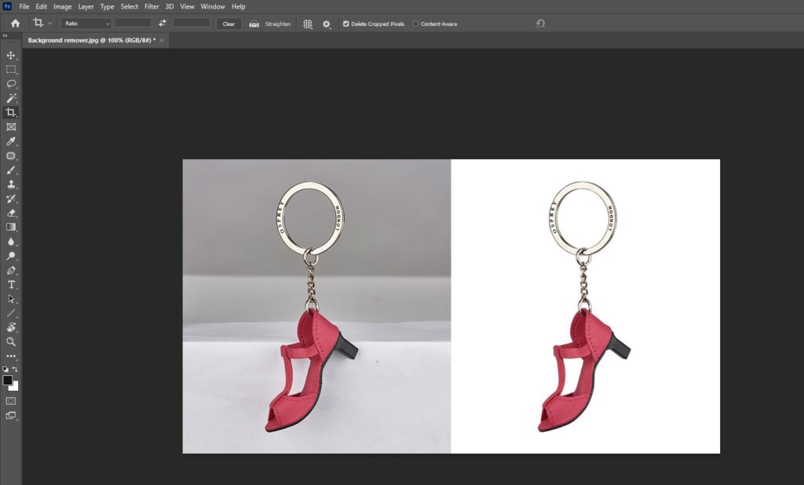The image size is (804, 485).
Task: Expand the hidden tools ellipsis menu
Action: [11, 356]
